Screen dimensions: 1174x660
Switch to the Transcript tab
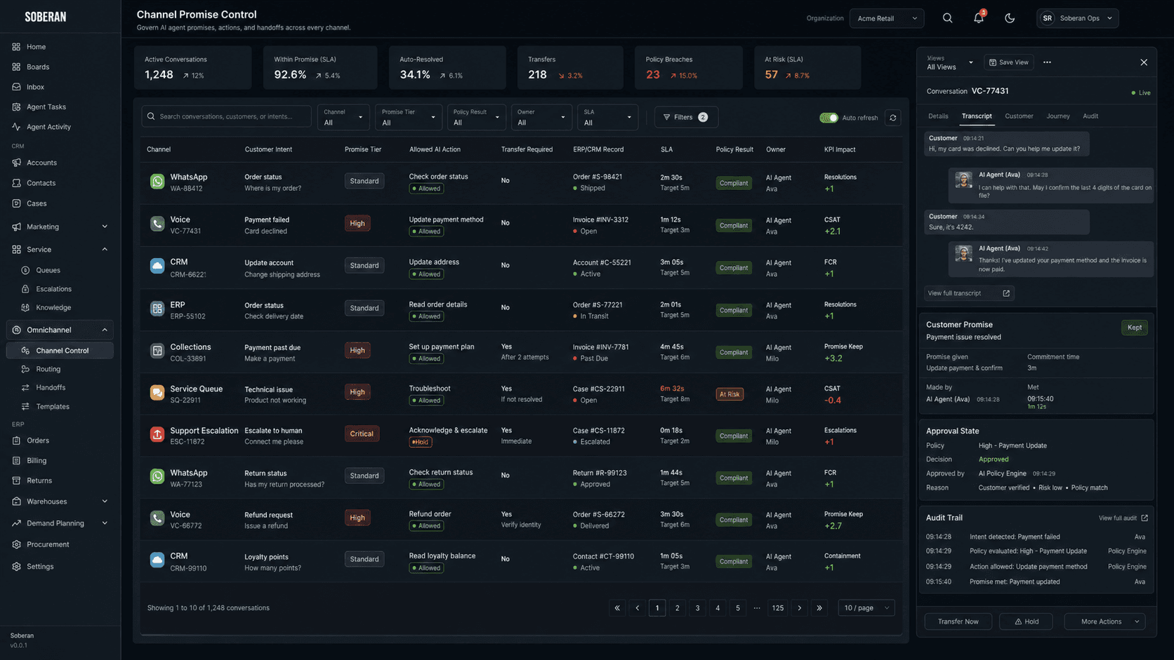[x=977, y=116]
